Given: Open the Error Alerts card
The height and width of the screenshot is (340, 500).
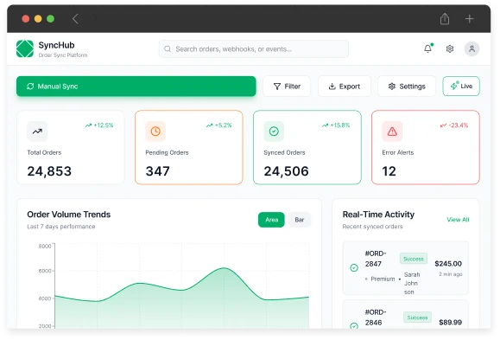Looking at the screenshot, I should [x=426, y=147].
